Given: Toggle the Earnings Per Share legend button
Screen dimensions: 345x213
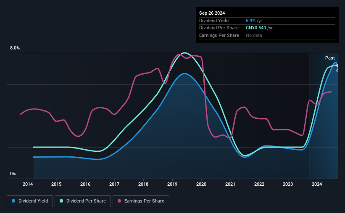Looking at the screenshot, I should pos(141,201).
